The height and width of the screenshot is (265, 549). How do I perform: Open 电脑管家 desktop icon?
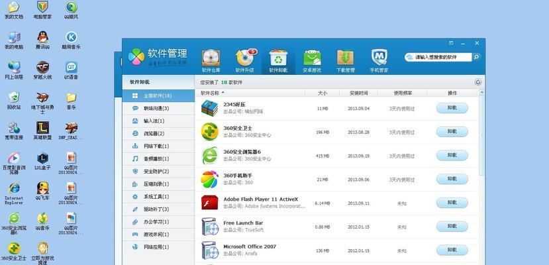point(42,10)
